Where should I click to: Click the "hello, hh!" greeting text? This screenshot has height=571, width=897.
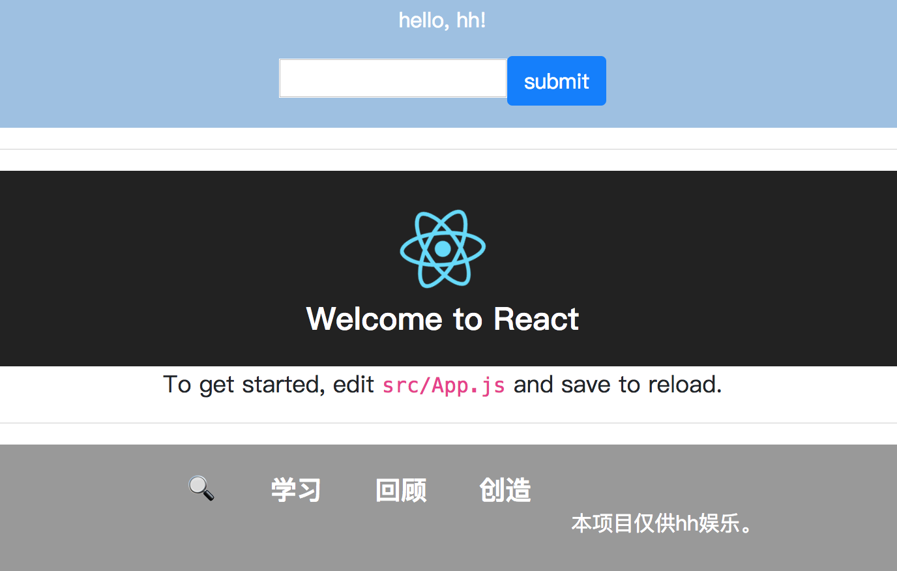tap(443, 20)
